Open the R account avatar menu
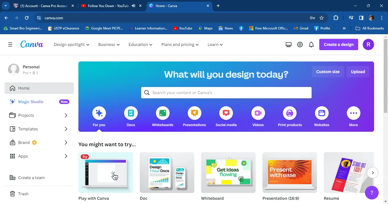Image resolution: width=388 pixels, height=204 pixels. 368,44
